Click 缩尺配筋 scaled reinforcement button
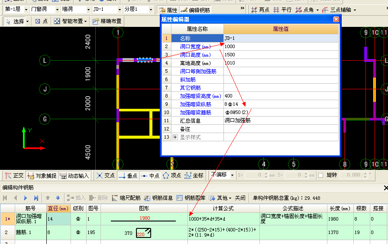388x244 pixels. [x=126, y=198]
